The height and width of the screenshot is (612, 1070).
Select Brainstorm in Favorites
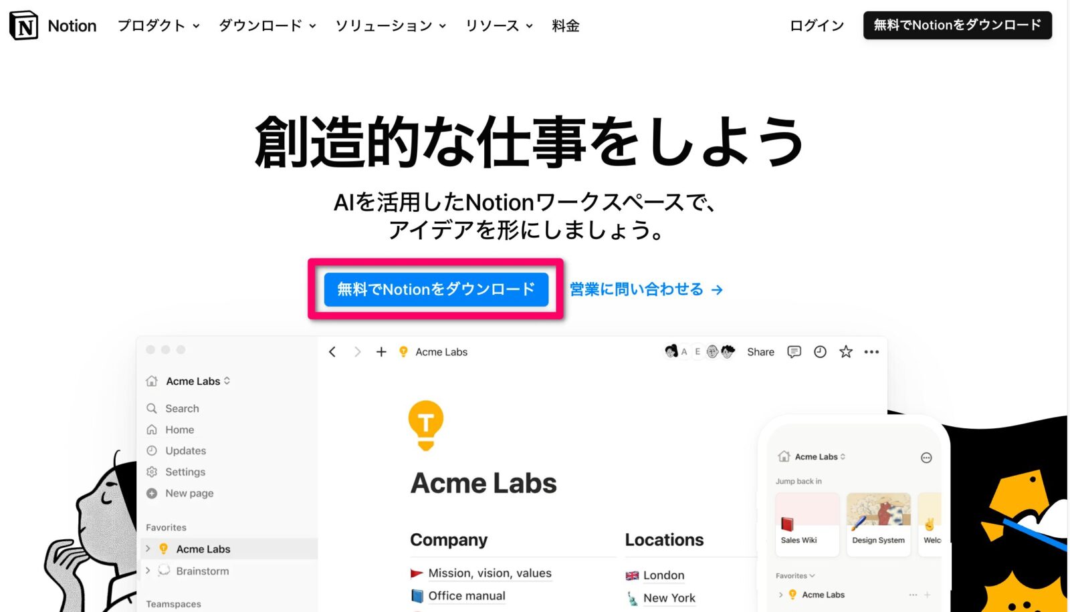coord(202,571)
